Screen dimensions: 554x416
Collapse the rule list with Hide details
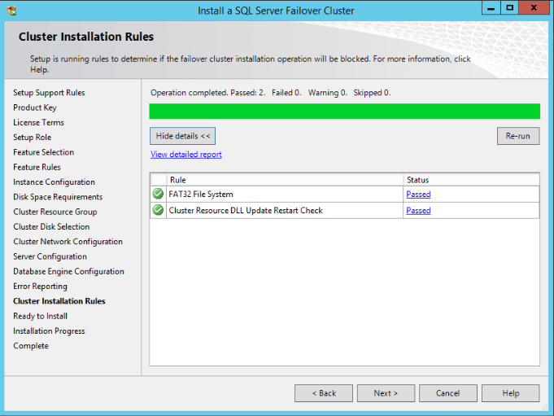tap(182, 136)
